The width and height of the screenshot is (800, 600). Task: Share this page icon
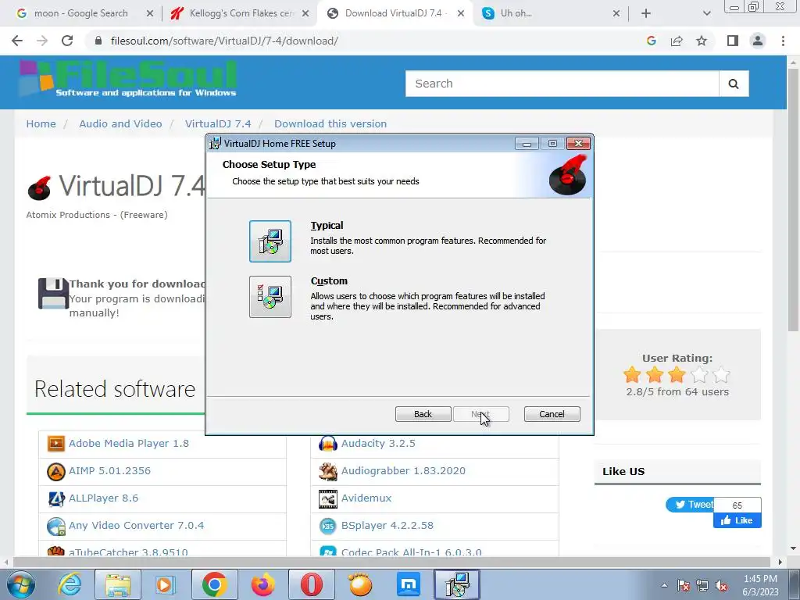[677, 41]
